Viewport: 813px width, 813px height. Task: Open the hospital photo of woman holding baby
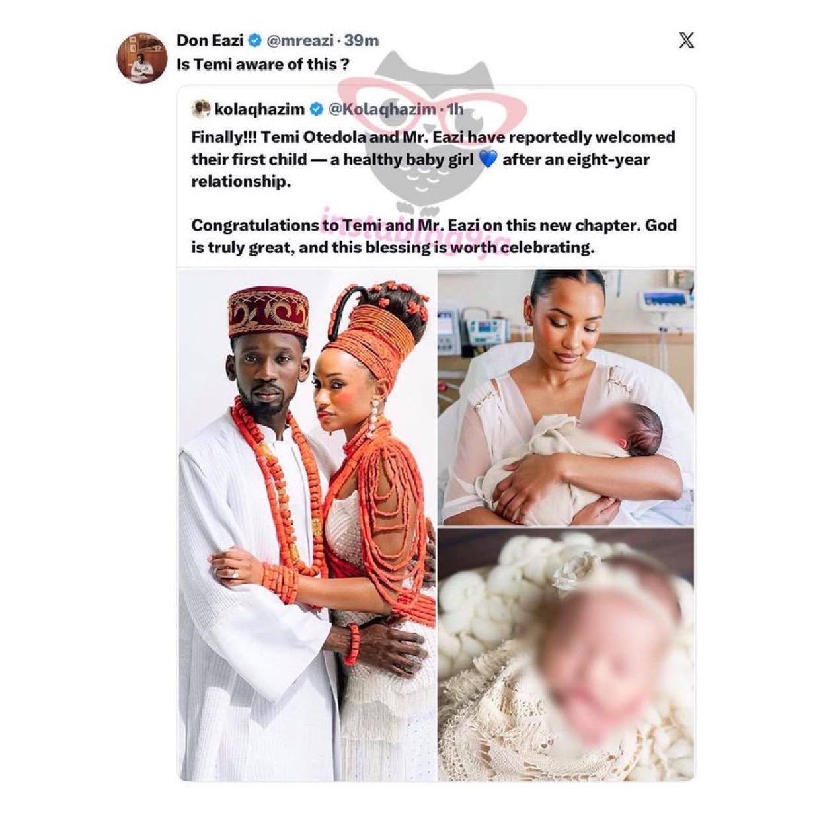(566, 397)
